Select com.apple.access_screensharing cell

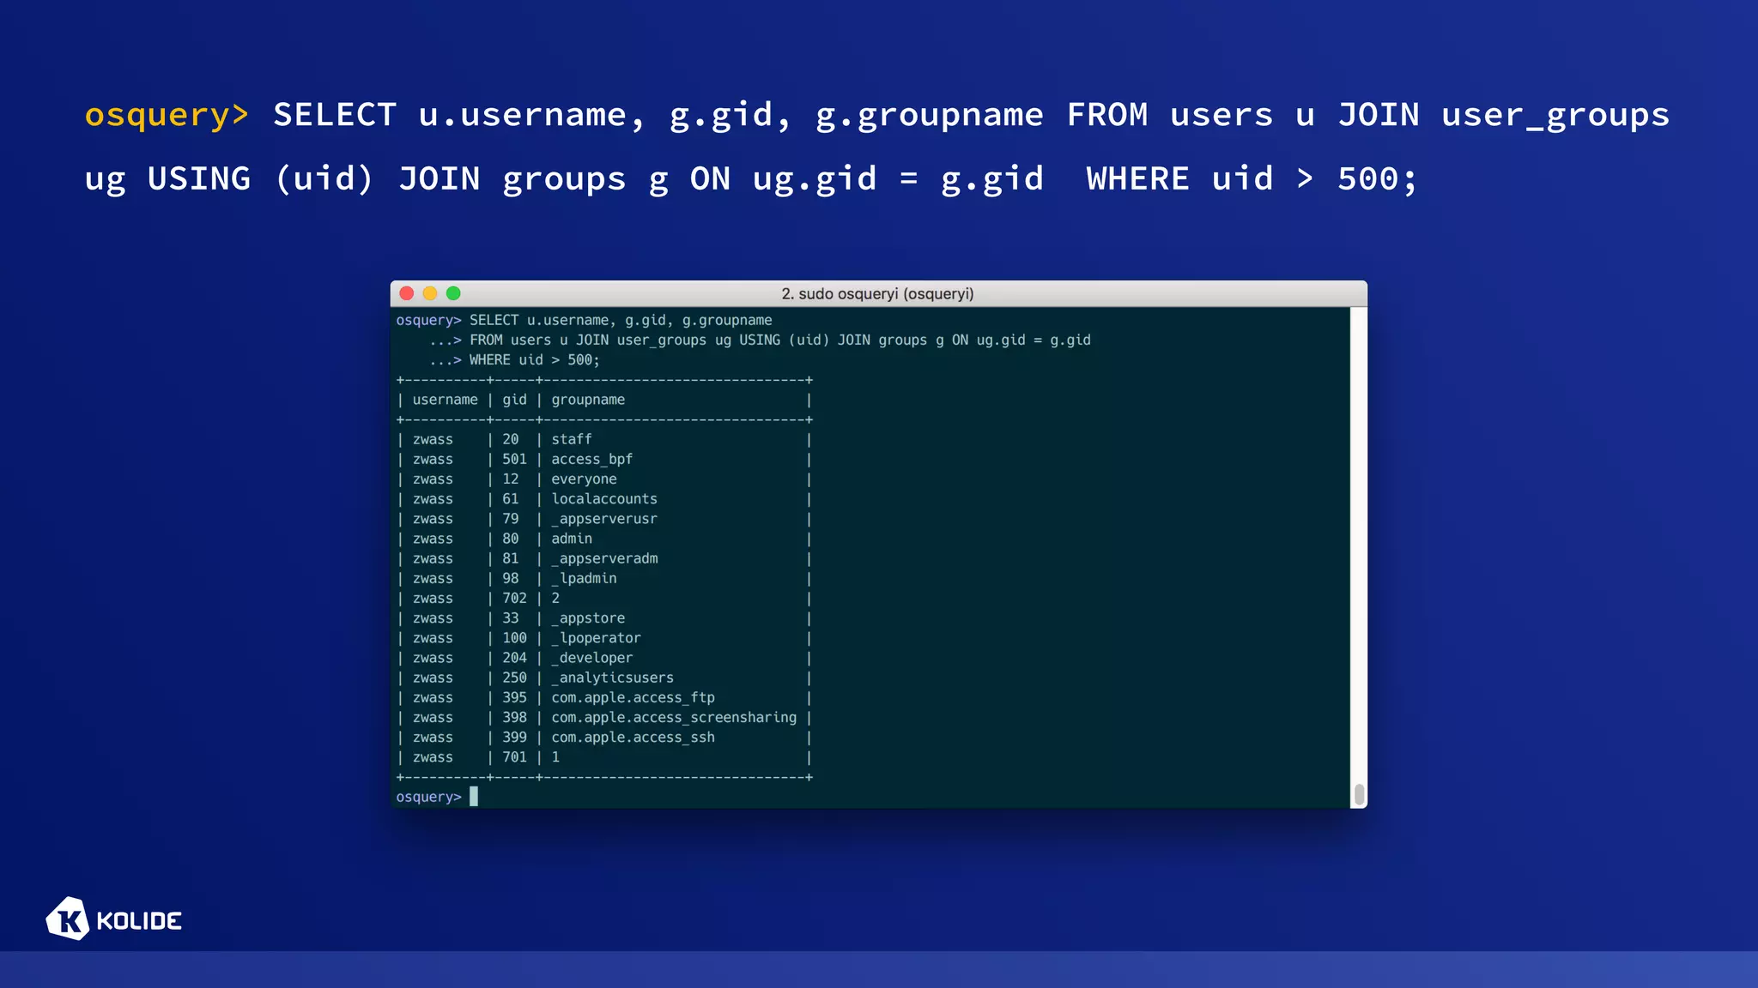coord(674,717)
